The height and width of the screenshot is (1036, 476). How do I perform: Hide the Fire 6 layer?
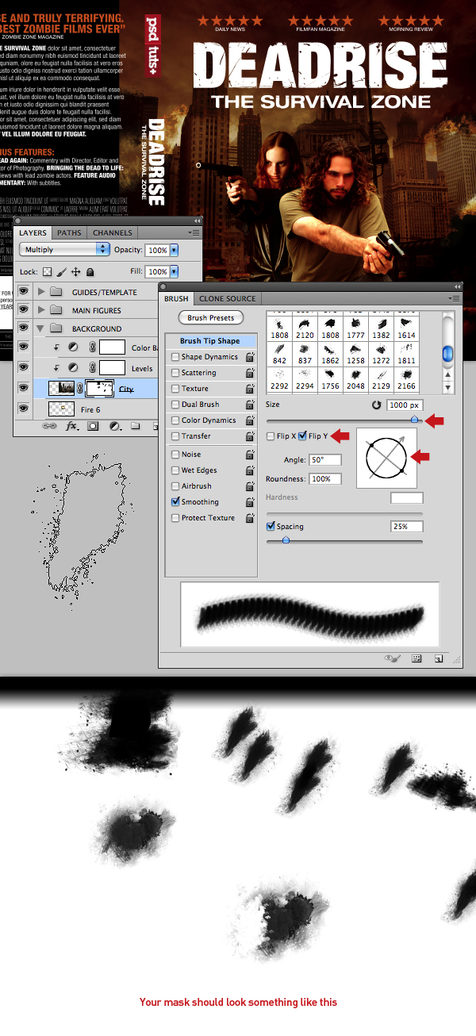coord(23,409)
